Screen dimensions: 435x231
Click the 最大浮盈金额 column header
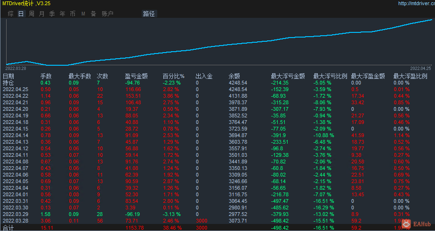[x=368, y=76]
